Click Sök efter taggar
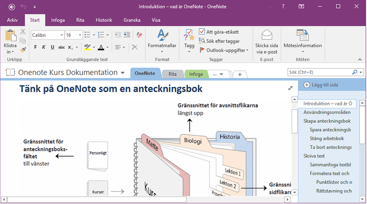Viewport: 367px width, 204px height. pyautogui.click(x=219, y=41)
